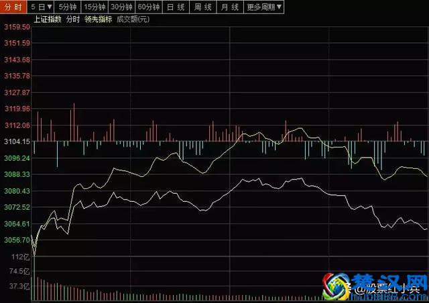Click the 112亿 volume axis label
429x303 pixels.
click(21, 257)
